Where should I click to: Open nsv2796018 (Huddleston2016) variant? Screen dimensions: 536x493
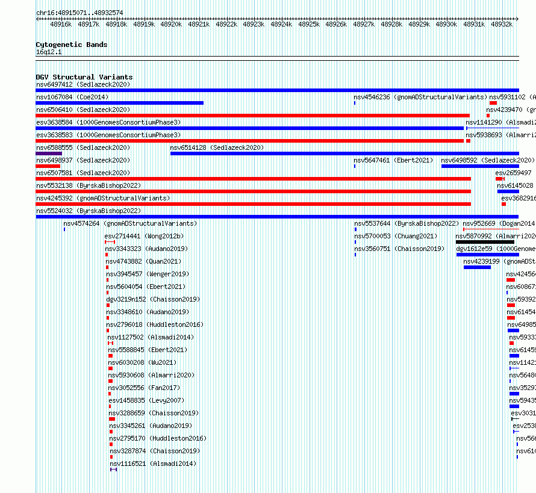pos(155,324)
